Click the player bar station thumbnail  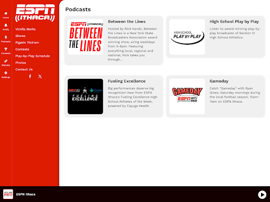[x=8, y=194]
